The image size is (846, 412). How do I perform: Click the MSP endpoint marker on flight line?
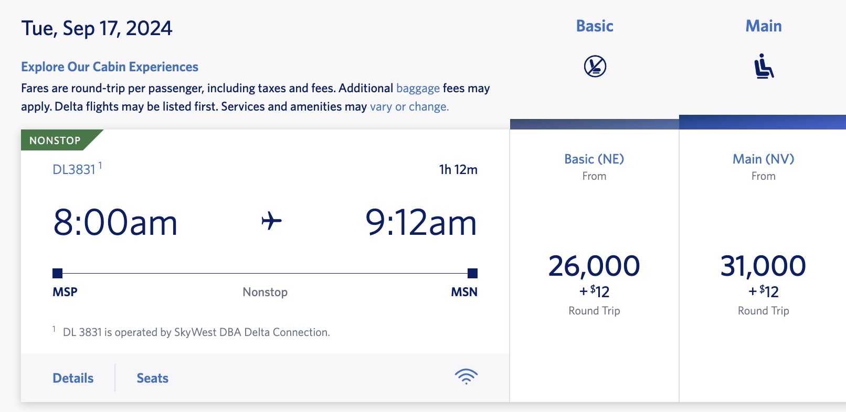pos(57,272)
